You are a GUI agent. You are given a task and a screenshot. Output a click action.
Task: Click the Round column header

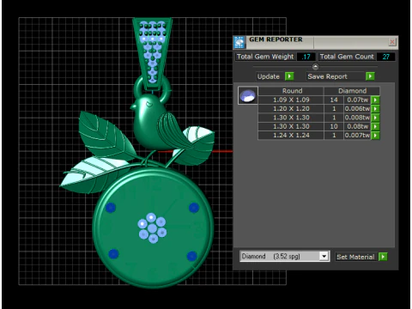(291, 91)
